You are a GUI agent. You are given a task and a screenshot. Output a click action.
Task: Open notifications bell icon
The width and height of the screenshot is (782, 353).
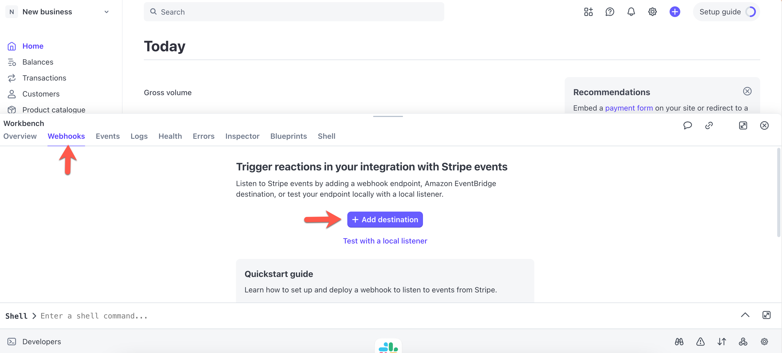[x=631, y=12]
